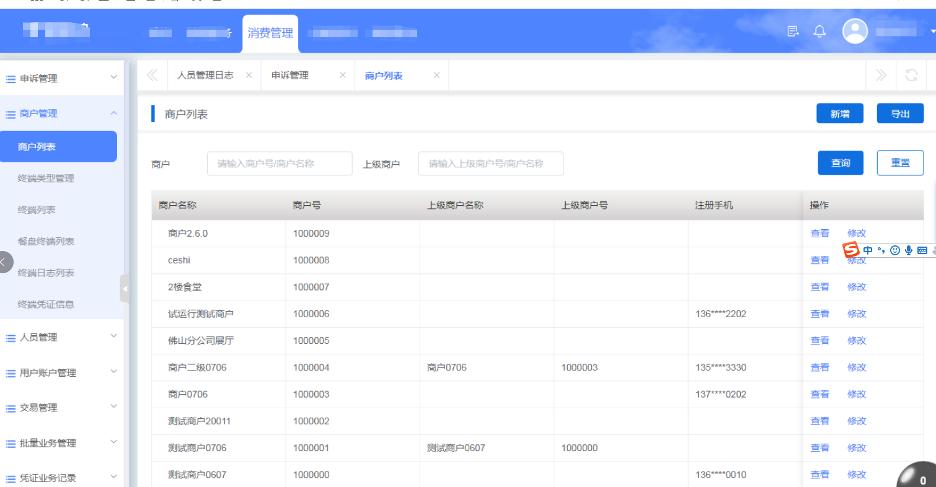
Task: Open Sogou soft keyboard icon
Action: click(922, 250)
